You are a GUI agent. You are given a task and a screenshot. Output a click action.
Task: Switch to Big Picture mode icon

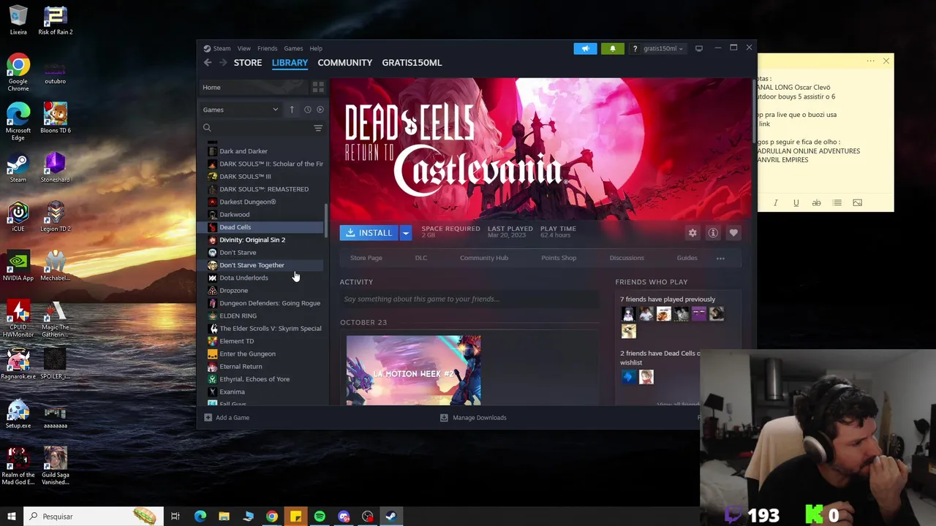click(699, 48)
